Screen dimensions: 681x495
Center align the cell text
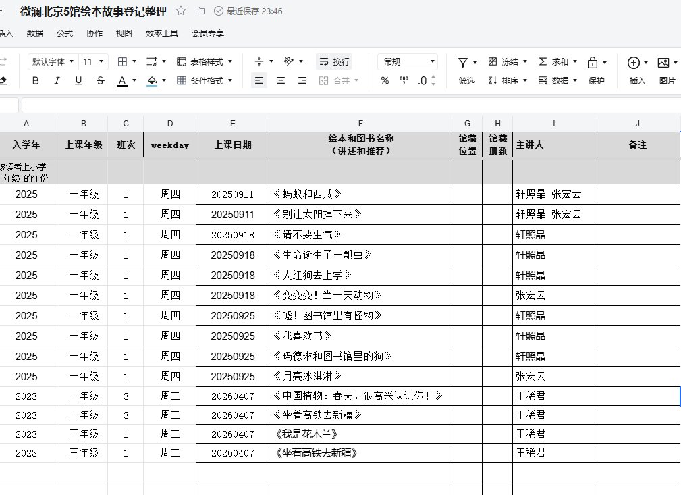click(281, 81)
